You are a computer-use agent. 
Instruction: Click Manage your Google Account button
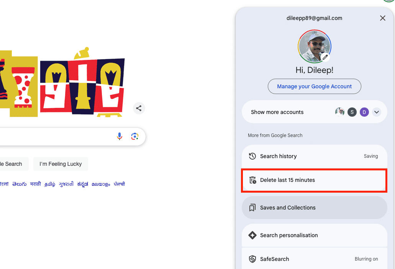click(x=314, y=86)
